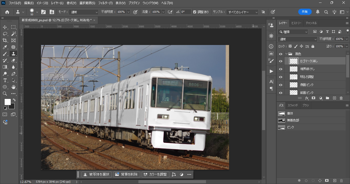Collapse the 脱色 layer group
The height and width of the screenshot is (184, 350).
coord(286,54)
